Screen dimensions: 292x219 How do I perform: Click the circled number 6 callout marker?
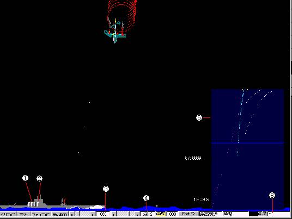click(272, 196)
